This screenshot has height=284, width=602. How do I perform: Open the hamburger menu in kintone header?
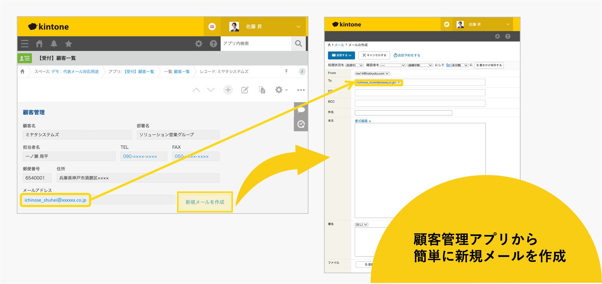(25, 43)
